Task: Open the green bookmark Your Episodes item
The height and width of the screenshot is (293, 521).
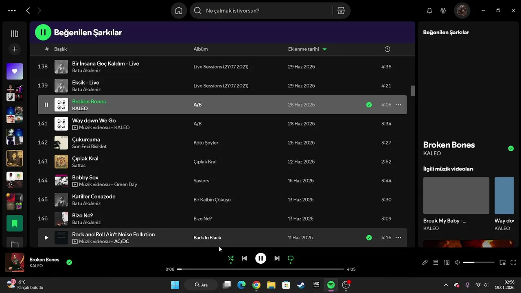Action: 15,223
